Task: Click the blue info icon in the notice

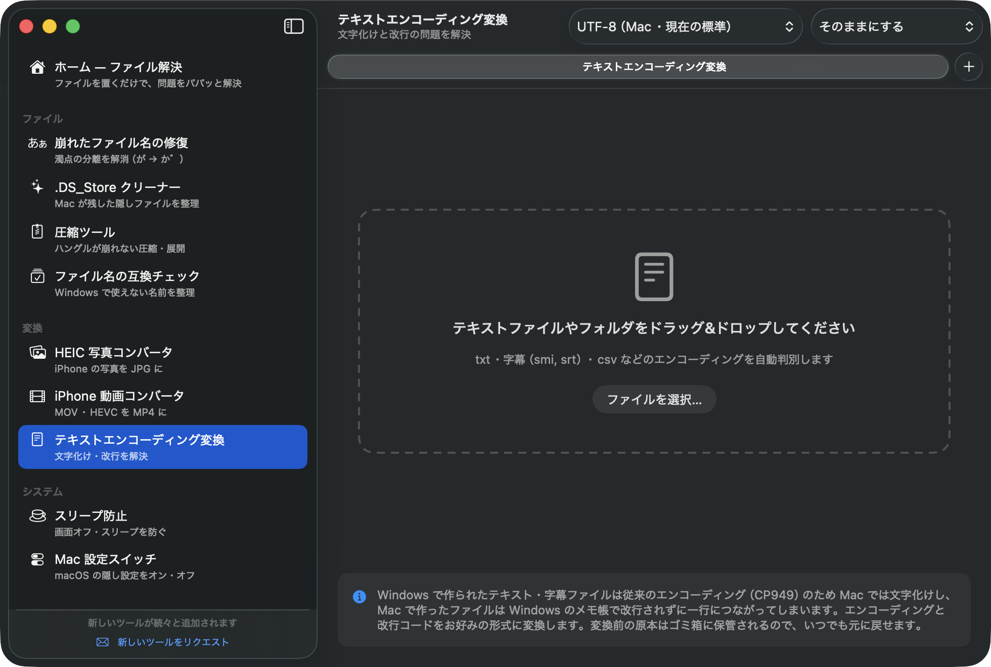Action: click(x=359, y=597)
